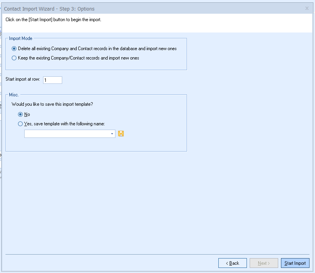Go back using the Back button

232,263
